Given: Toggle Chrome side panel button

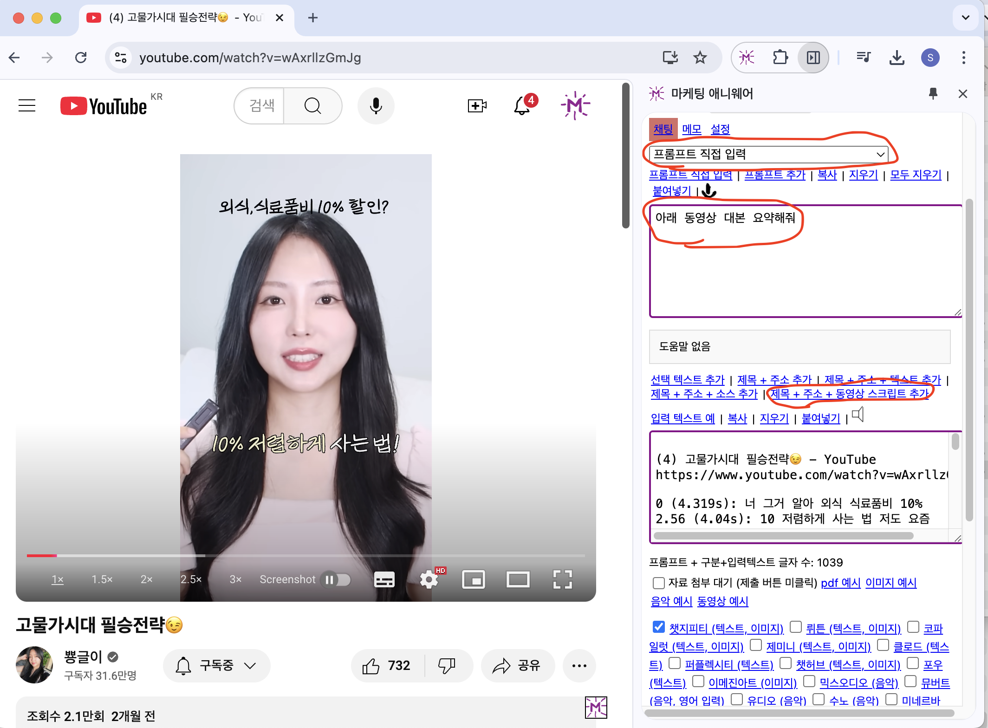Looking at the screenshot, I should pos(813,58).
